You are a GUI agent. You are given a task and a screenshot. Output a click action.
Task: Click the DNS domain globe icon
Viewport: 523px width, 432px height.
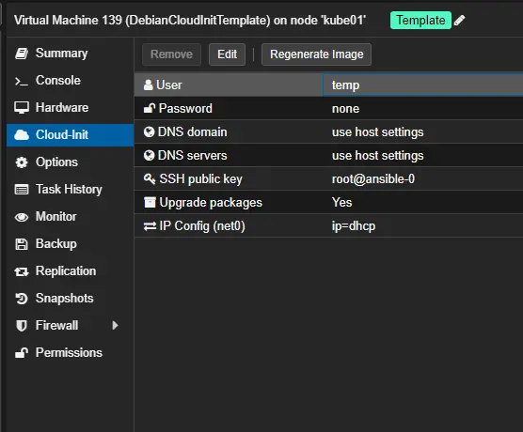tap(150, 131)
